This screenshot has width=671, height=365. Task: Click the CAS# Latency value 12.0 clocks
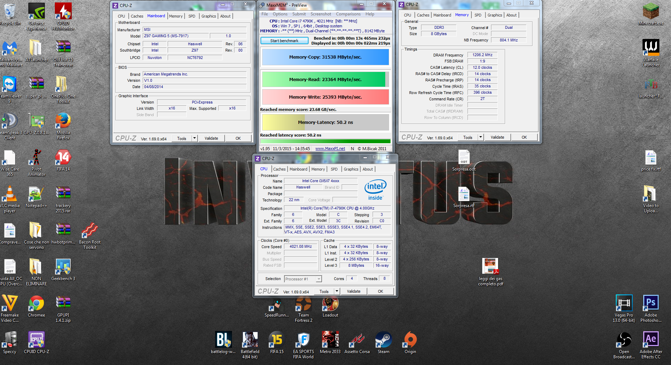482,67
